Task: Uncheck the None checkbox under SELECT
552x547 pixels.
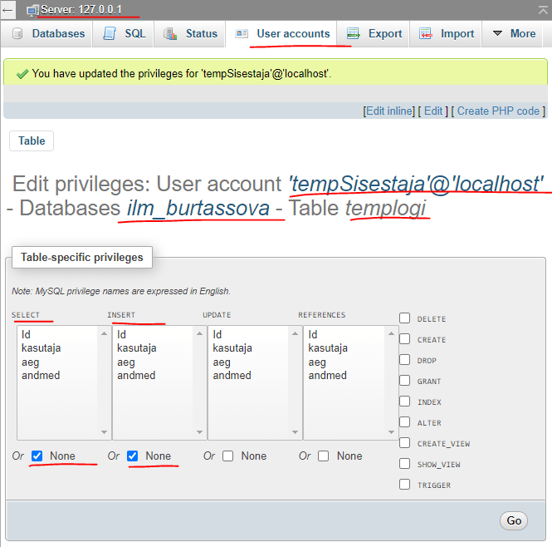Action: 37,456
